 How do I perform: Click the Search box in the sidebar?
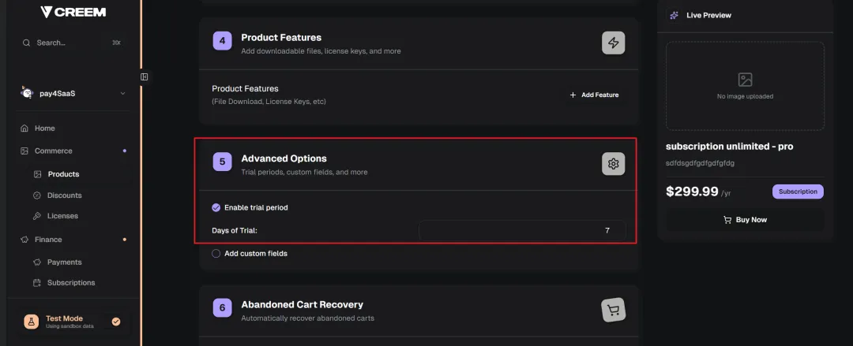(x=71, y=43)
